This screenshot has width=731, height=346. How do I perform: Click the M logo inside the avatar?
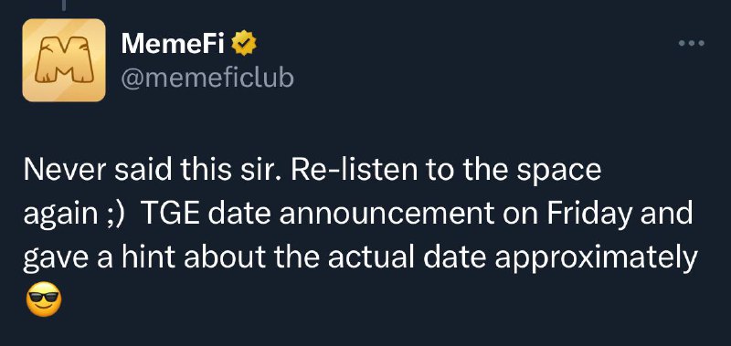coord(64,60)
